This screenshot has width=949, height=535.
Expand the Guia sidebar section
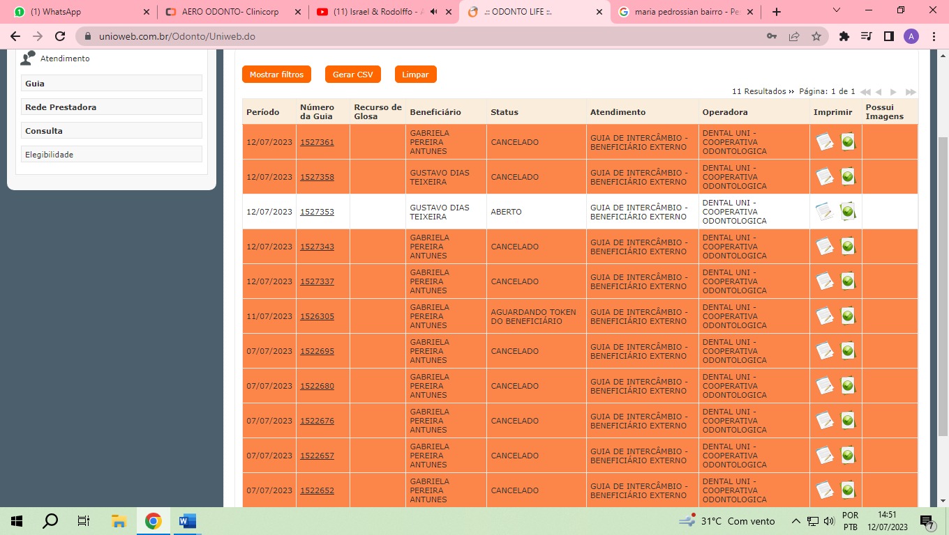pos(112,84)
